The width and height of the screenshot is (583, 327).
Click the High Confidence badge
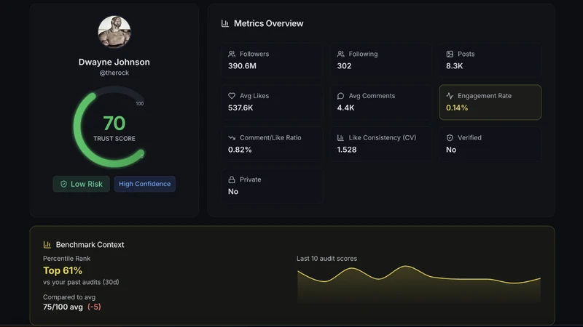(x=144, y=184)
